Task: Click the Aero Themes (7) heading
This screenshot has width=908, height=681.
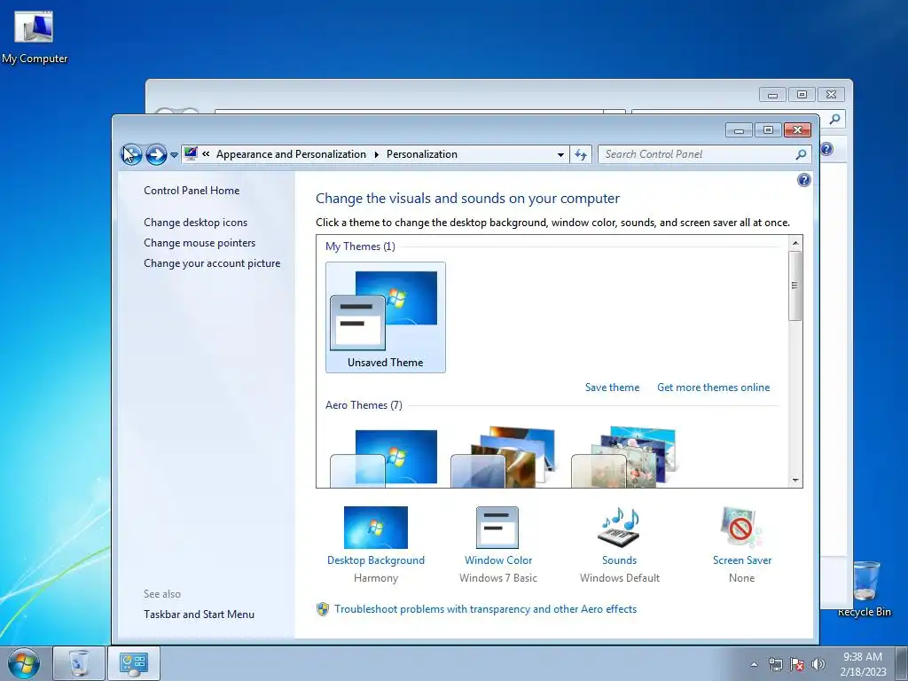Action: click(364, 404)
